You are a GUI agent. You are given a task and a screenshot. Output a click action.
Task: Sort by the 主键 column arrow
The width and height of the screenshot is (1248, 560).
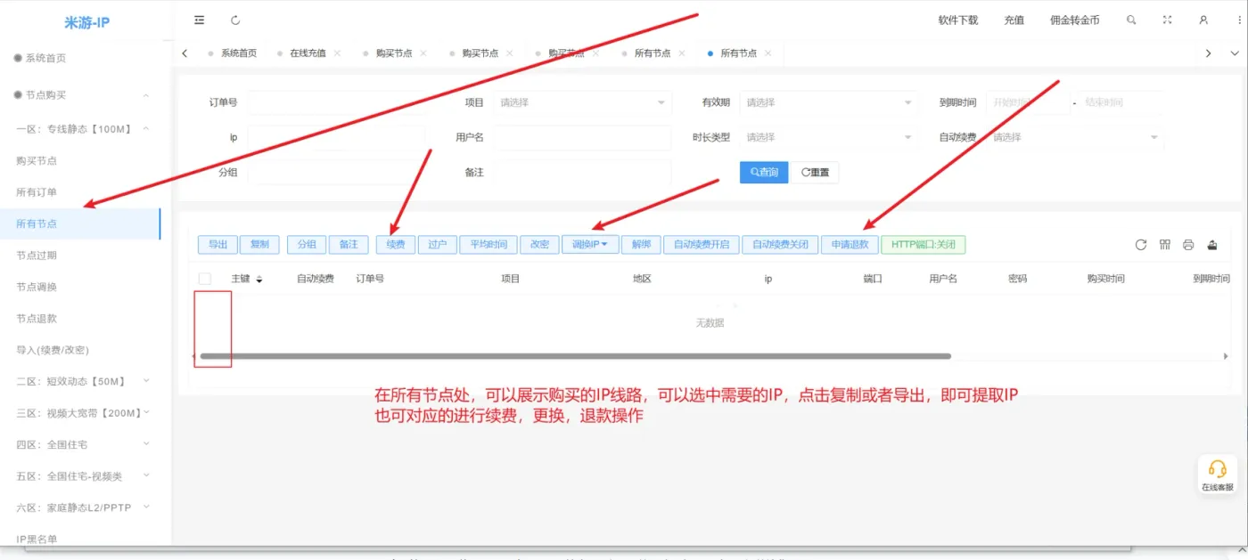point(259,279)
